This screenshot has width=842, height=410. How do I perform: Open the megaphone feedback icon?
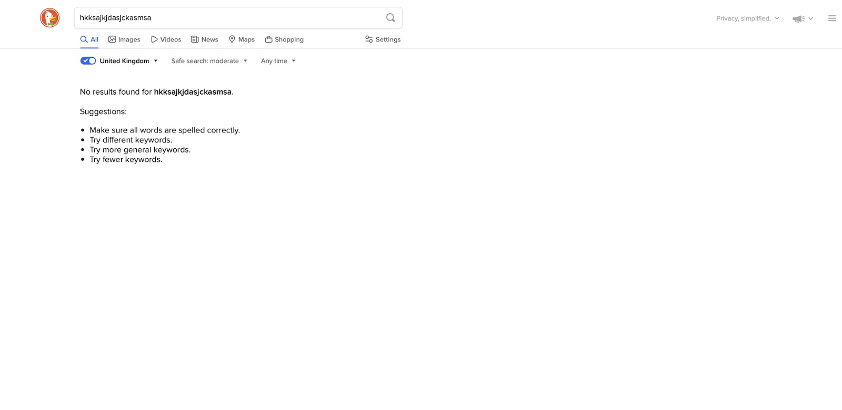(x=799, y=18)
